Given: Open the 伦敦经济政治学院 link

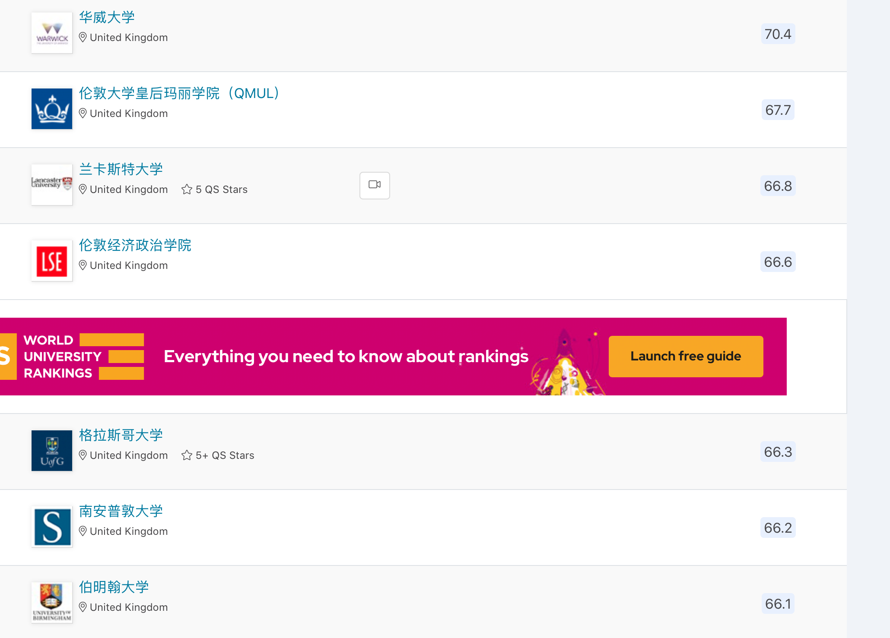Looking at the screenshot, I should [x=135, y=245].
